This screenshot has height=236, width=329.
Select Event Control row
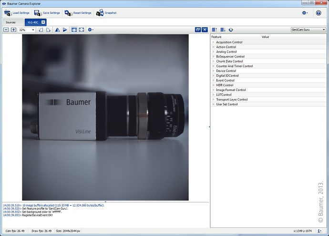click(x=268, y=81)
